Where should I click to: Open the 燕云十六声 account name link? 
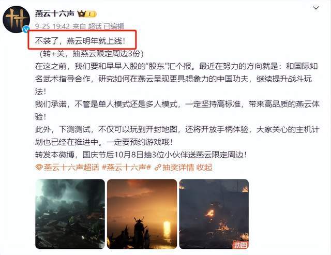coord(55,13)
